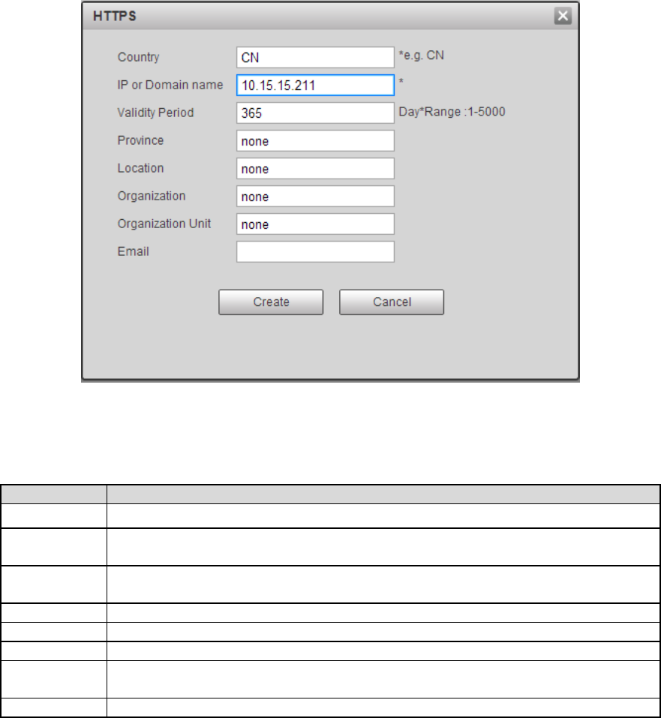Click the empty Email input field
661x718 pixels.
315,252
